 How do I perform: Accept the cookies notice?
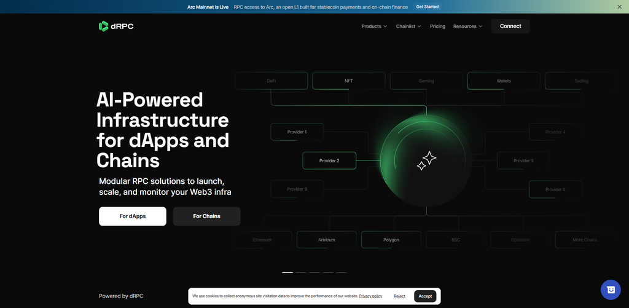pyautogui.click(x=425, y=296)
